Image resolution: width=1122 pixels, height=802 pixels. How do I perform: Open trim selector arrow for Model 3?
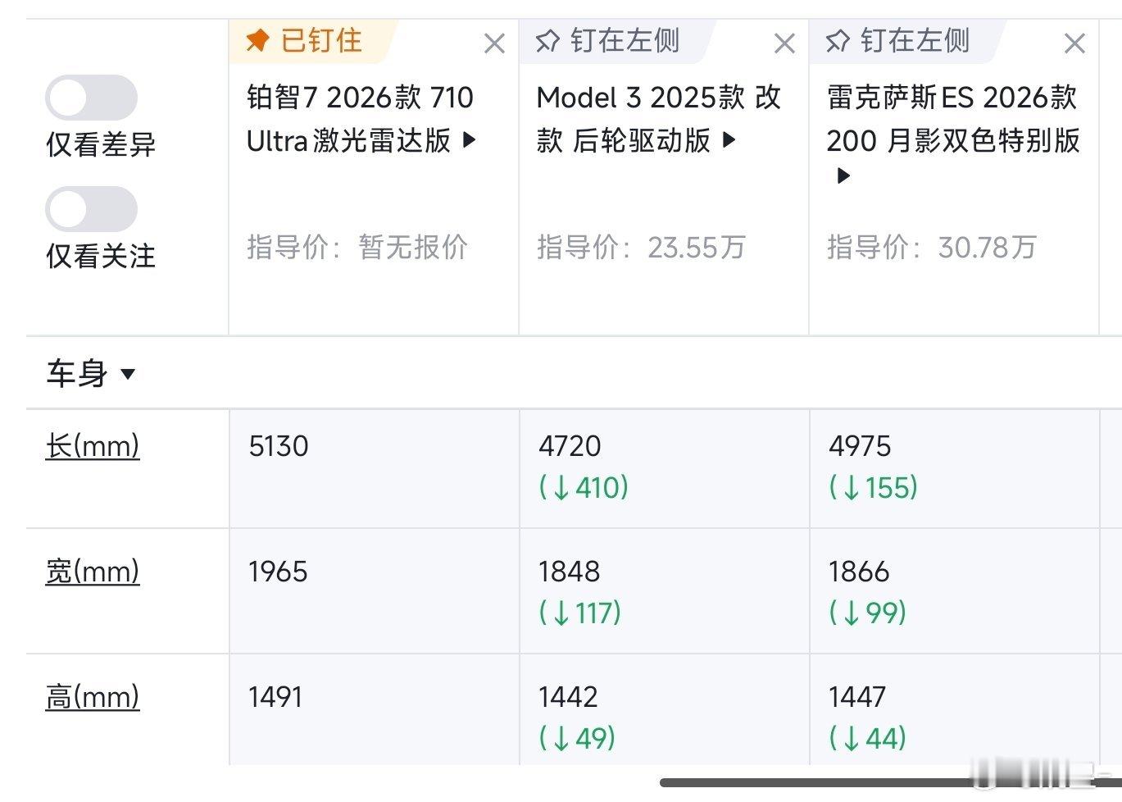click(729, 140)
